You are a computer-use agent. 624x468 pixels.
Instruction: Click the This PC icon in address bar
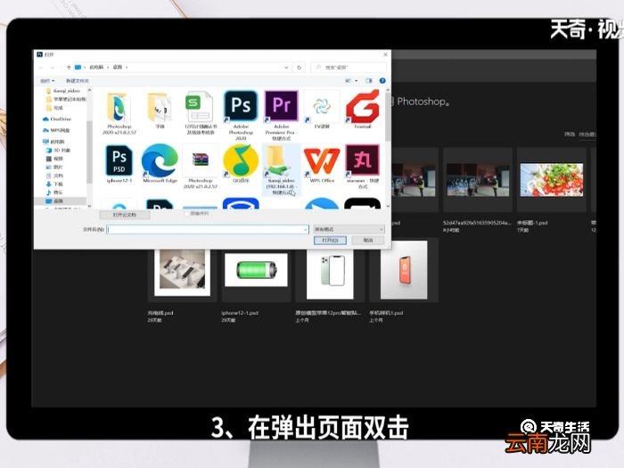point(78,67)
